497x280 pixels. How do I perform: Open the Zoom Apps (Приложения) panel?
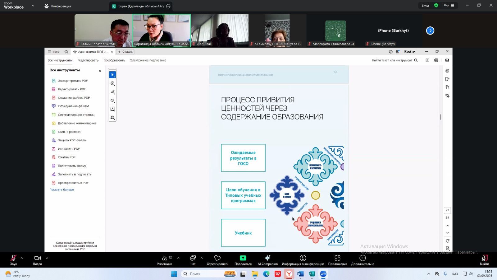point(337,260)
